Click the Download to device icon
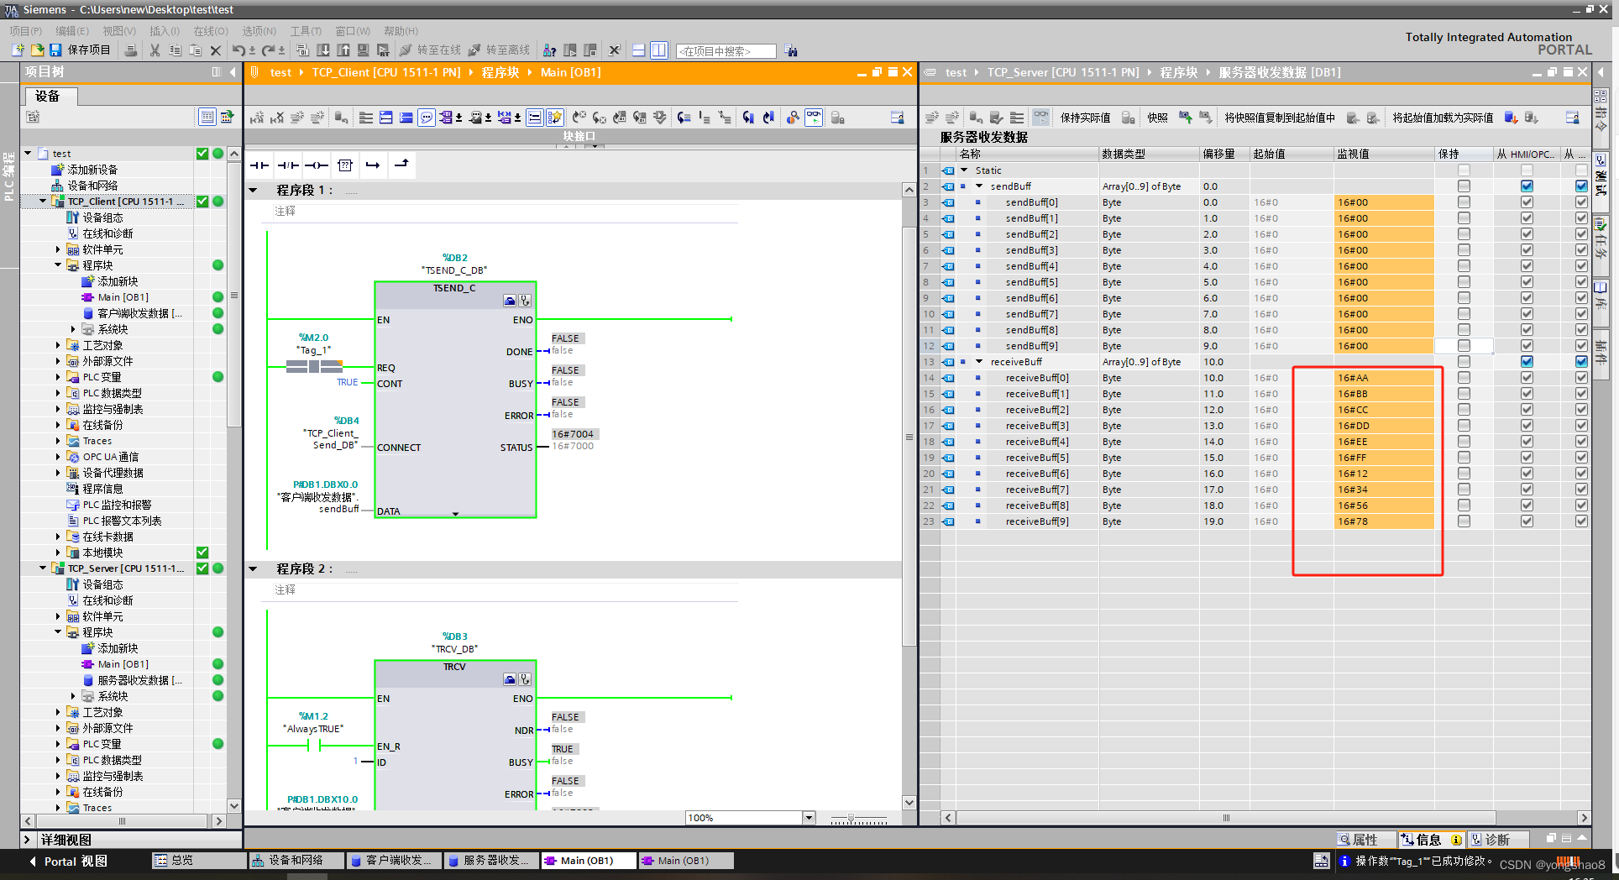1619x880 pixels. pyautogui.click(x=323, y=50)
